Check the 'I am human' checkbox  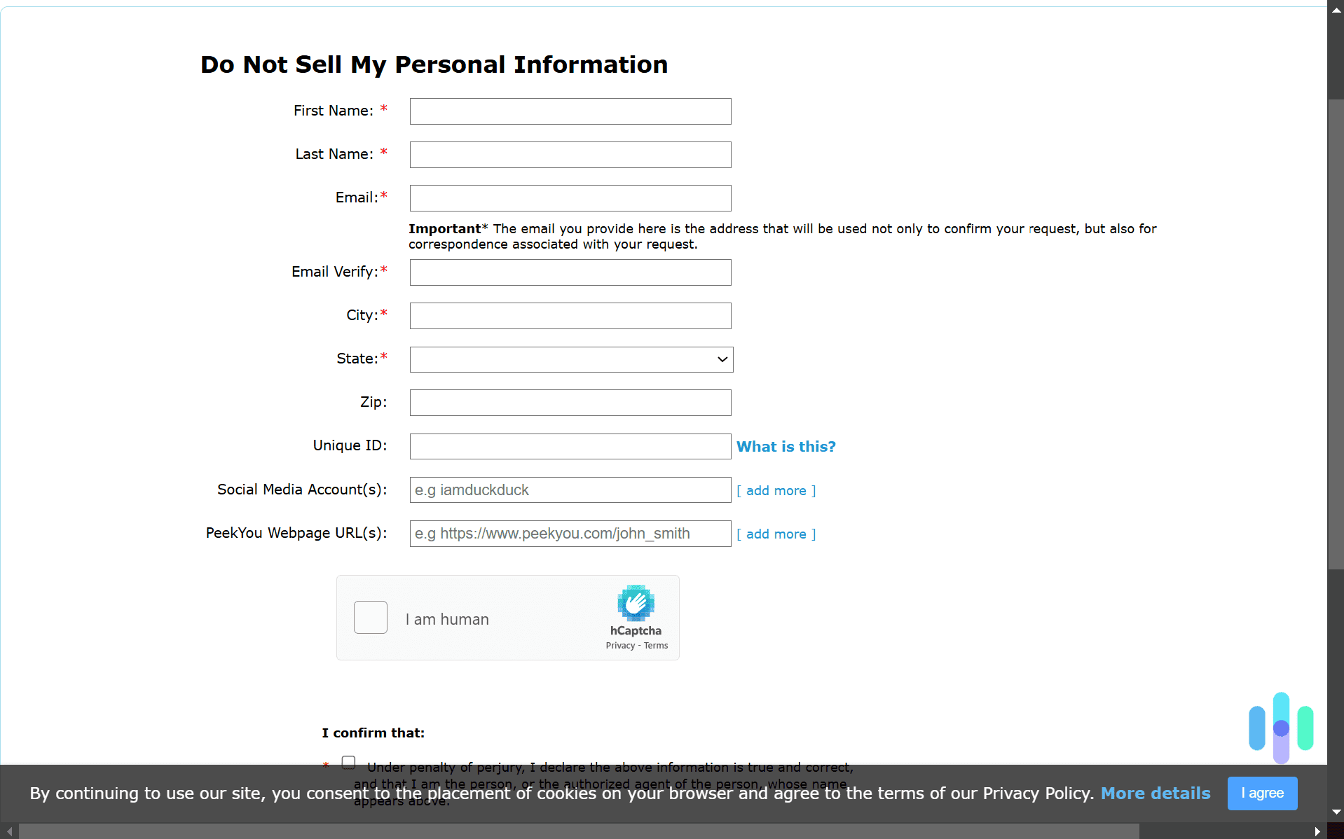[x=370, y=617]
